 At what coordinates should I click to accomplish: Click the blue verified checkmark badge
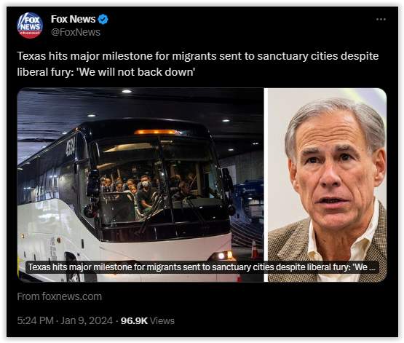[103, 20]
